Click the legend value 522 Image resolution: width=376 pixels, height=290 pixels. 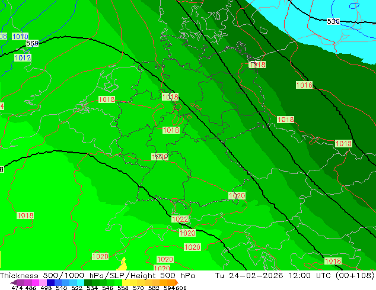[77, 288]
